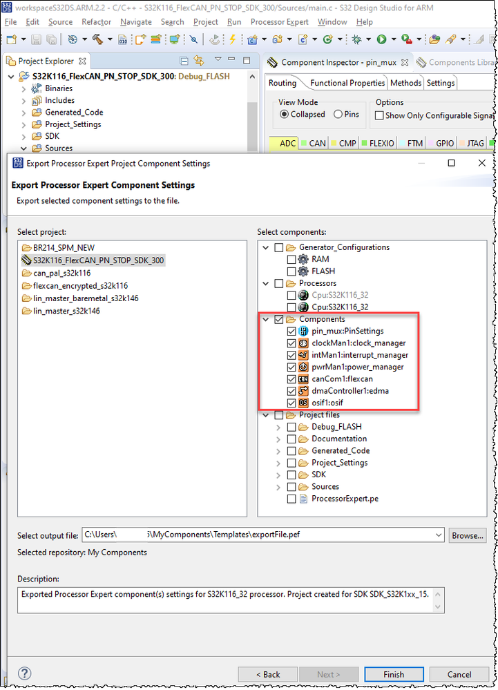Viewport: 498px width, 690px height.
Task: Click the Save toolbar icon
Action: point(36,39)
